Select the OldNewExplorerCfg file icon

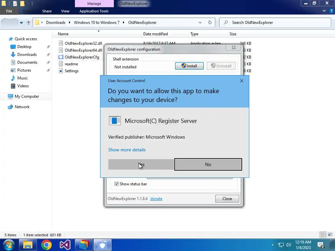61,57
